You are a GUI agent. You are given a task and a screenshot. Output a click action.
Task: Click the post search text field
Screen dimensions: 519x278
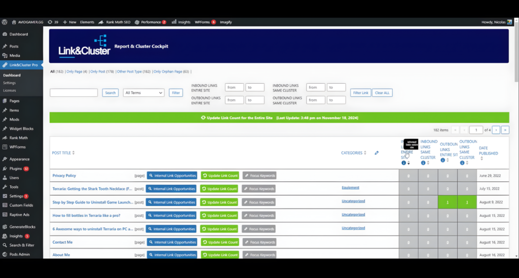[x=73, y=93]
